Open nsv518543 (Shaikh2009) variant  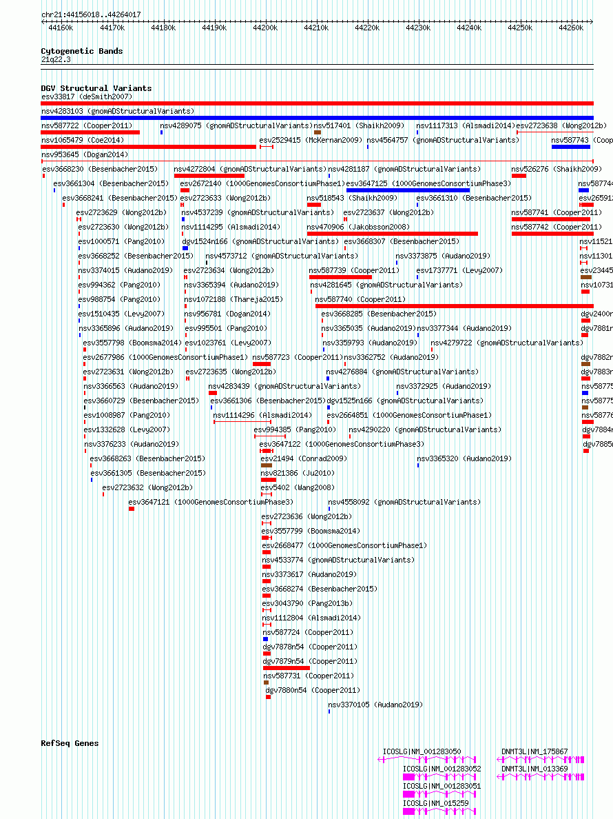[352, 199]
